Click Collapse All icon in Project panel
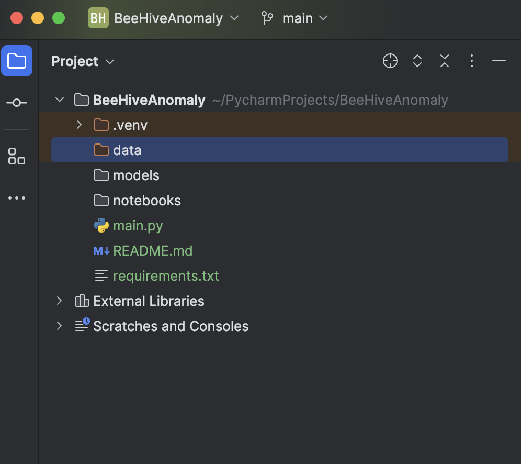 (x=445, y=61)
